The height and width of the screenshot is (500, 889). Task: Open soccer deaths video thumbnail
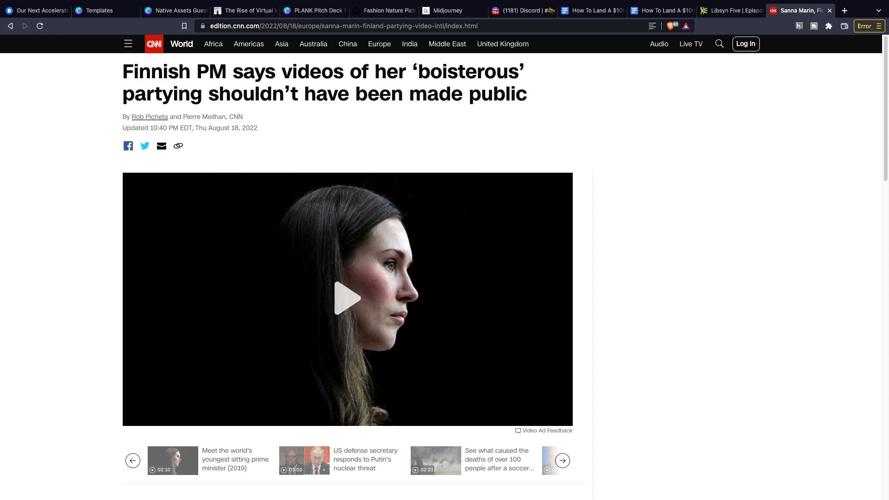click(x=436, y=461)
